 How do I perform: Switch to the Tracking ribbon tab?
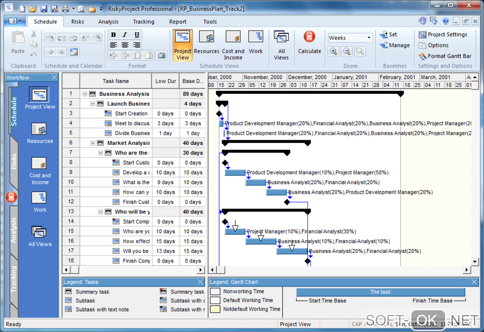(143, 22)
